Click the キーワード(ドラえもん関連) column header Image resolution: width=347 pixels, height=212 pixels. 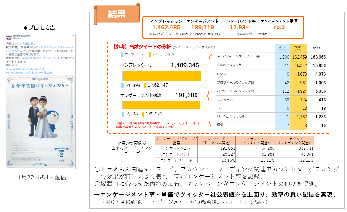pyautogui.click(x=216, y=141)
